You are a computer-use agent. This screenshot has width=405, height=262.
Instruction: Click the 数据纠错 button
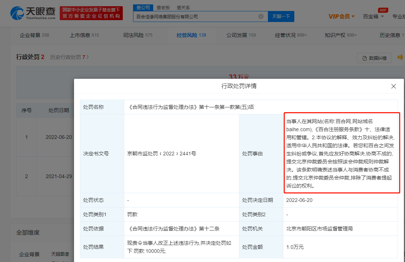coord(374,58)
